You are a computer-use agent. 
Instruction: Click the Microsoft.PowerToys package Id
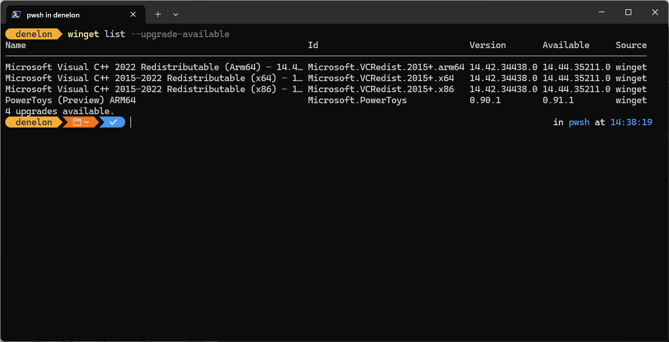pos(358,101)
